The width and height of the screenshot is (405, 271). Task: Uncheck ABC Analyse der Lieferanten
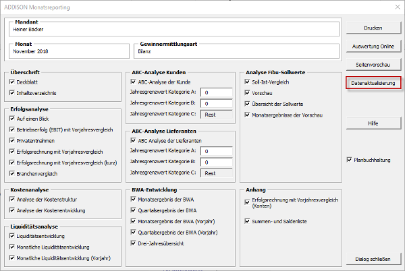click(x=133, y=140)
